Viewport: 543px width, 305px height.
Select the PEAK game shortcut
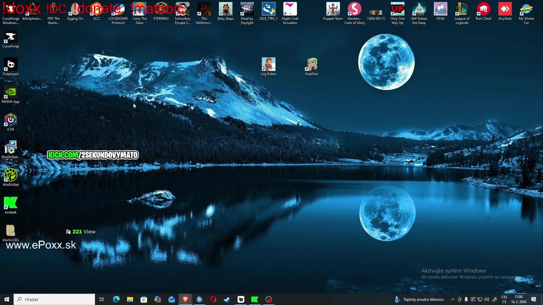pos(440,12)
